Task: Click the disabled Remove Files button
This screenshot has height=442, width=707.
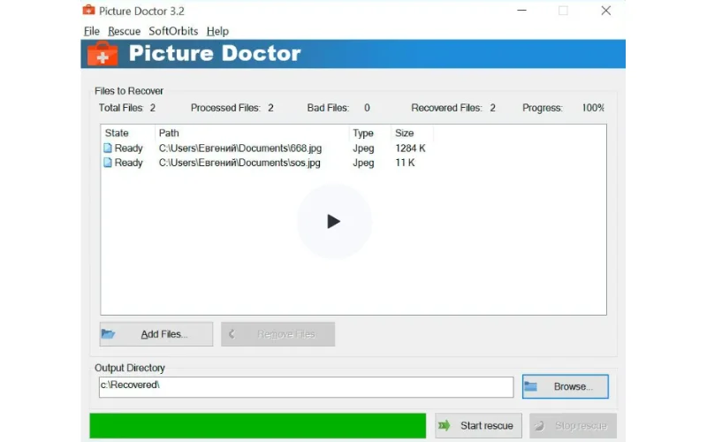Action: point(277,334)
